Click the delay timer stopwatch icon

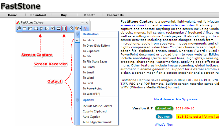click(71, 28)
